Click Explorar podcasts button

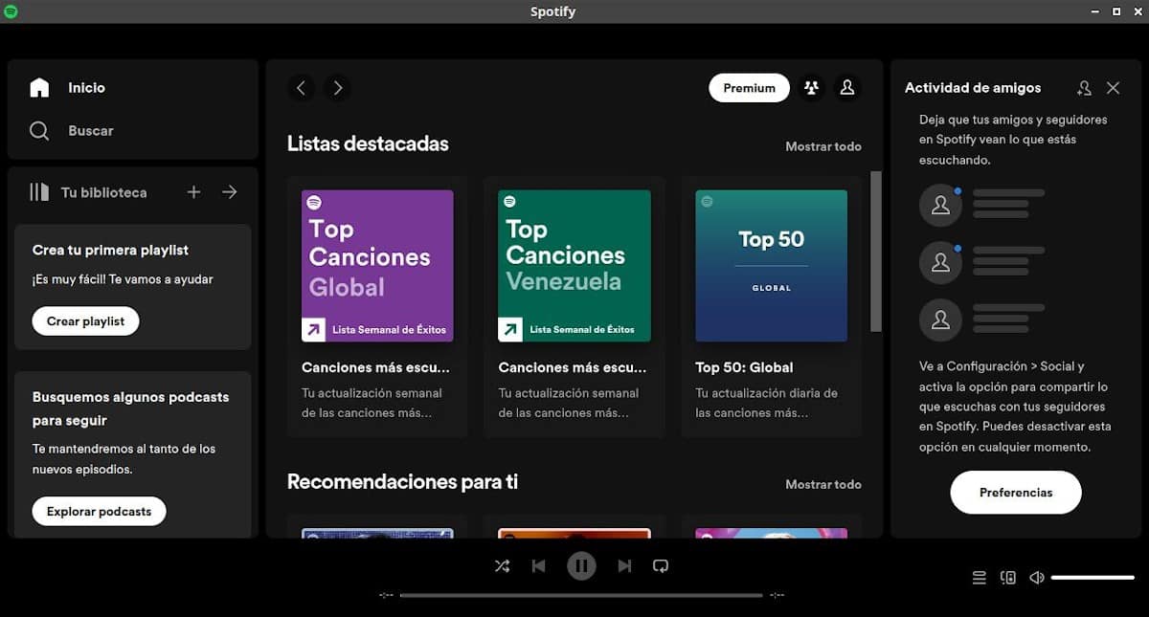[99, 511]
